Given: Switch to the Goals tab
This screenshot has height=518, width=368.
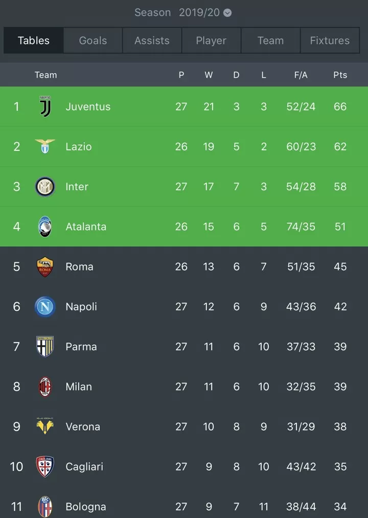Looking at the screenshot, I should point(93,40).
